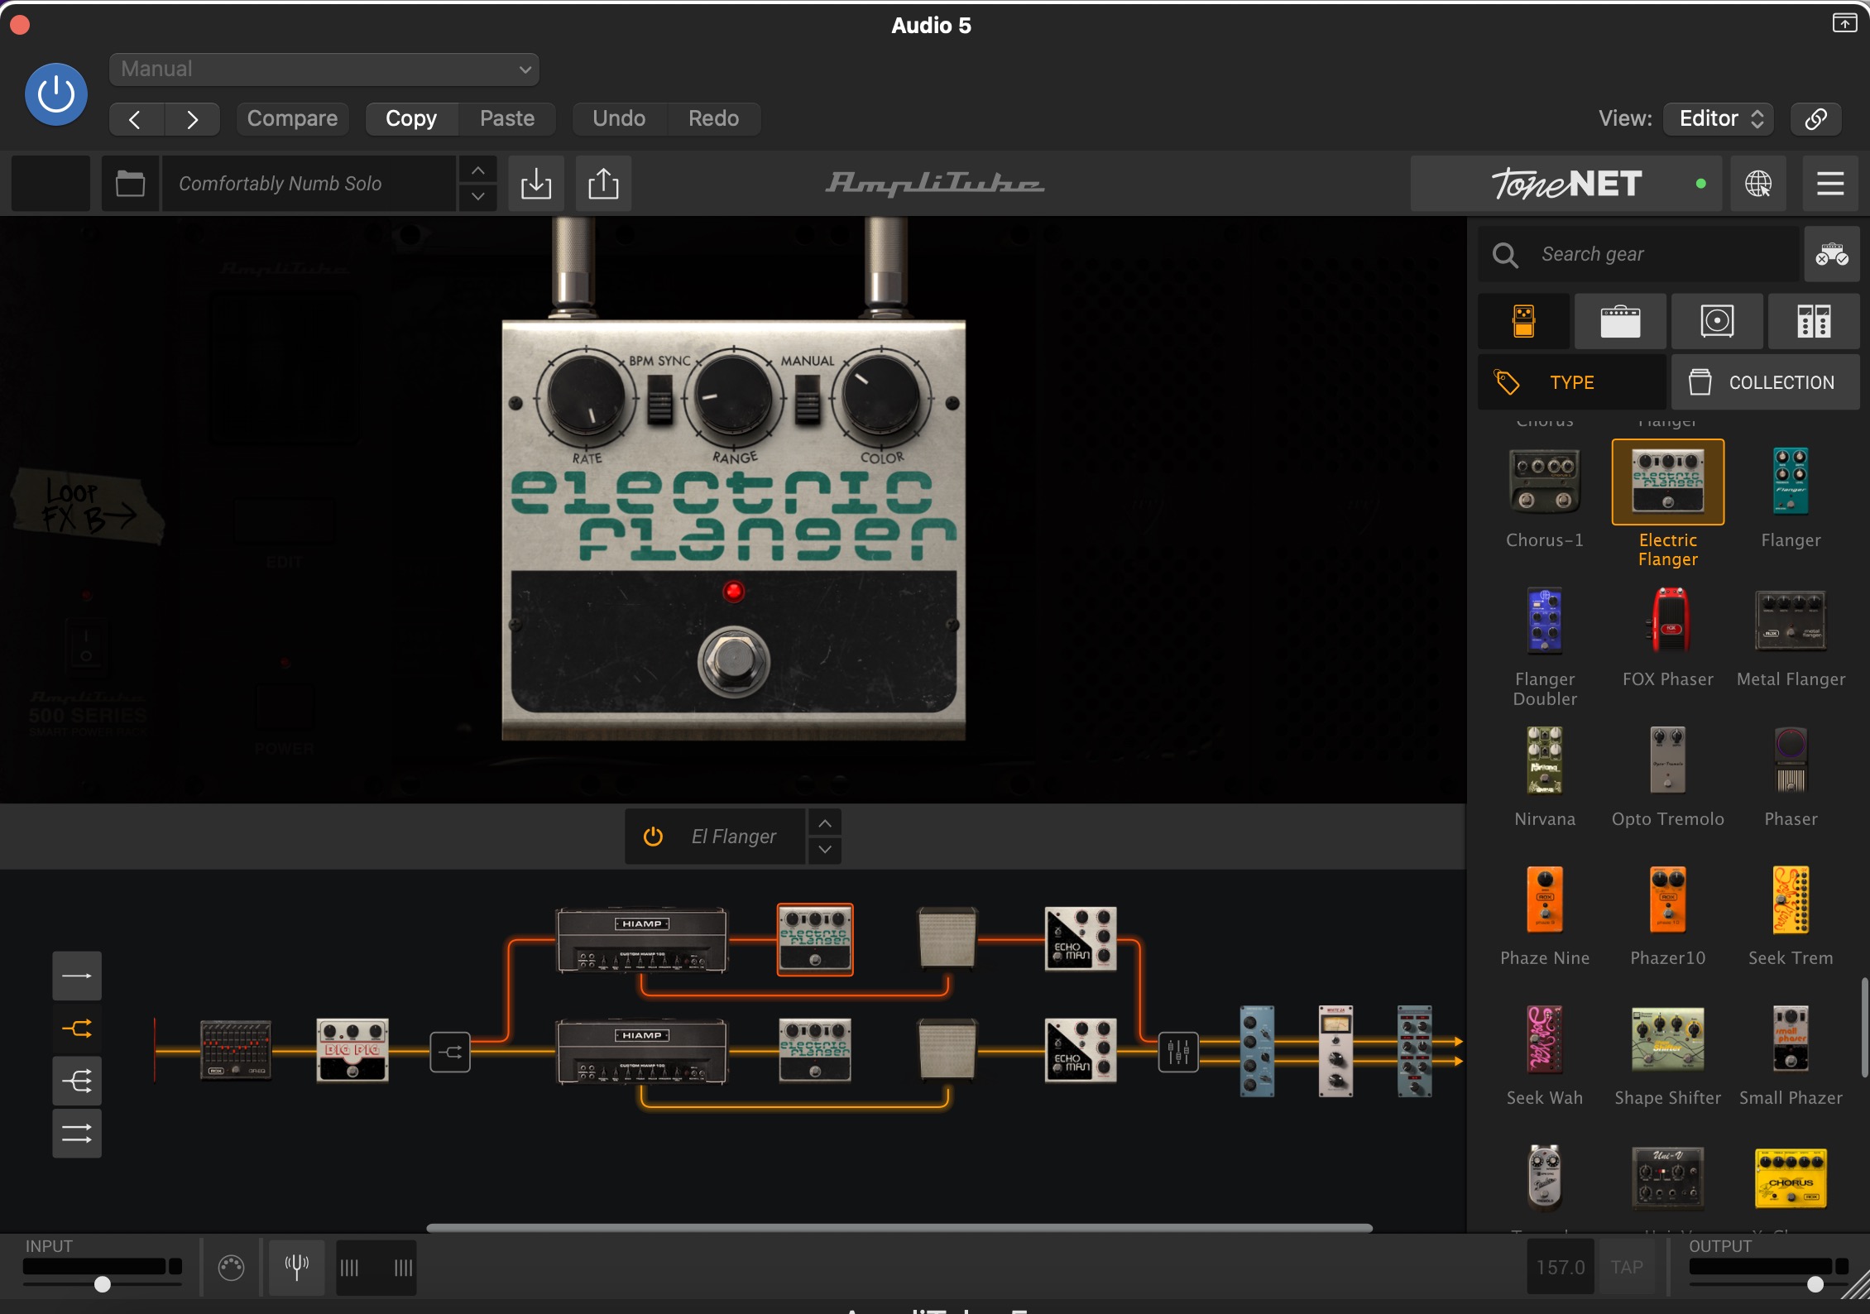The image size is (1870, 1314).
Task: Open the Custom Shop cart icon
Action: click(x=1832, y=254)
